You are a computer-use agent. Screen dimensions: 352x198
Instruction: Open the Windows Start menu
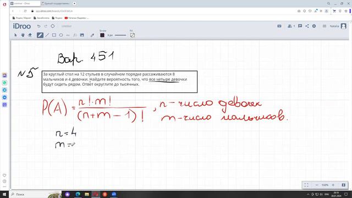(x=4, y=194)
